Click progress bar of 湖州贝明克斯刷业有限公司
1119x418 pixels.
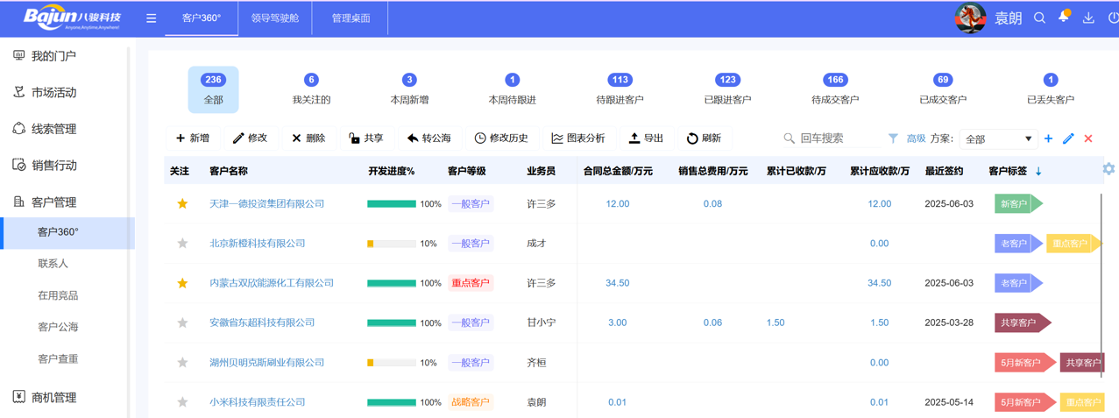pos(391,363)
